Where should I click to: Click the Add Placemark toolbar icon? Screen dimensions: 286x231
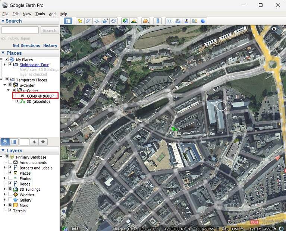point(79,21)
